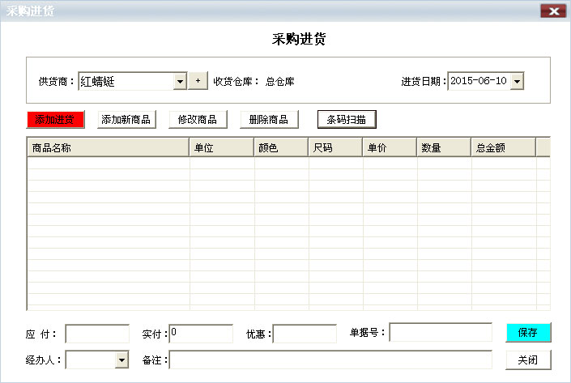Viewport: 571px width, 383px height.
Task: Open the 供货商 supplier dropdown arrow
Action: pos(180,81)
